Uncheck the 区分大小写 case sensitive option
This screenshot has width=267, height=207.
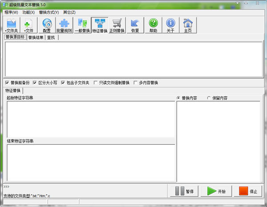[x=35, y=83]
